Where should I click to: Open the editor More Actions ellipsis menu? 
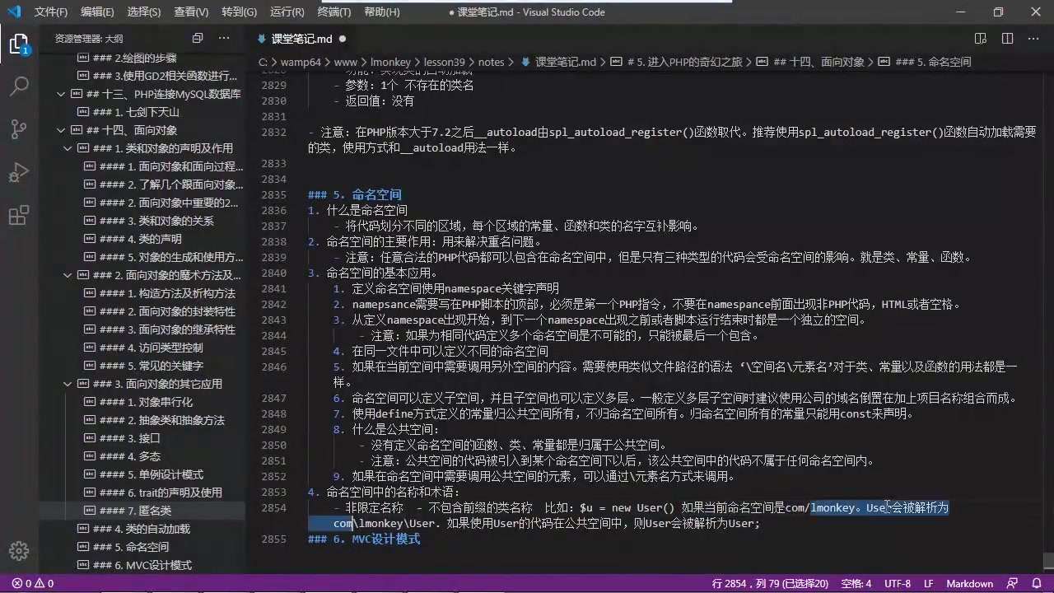click(1033, 39)
